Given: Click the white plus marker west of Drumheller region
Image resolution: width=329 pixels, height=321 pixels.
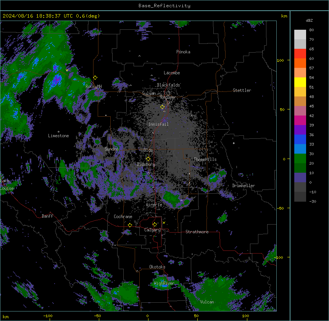Looking at the screenshot, I should (x=234, y=143).
